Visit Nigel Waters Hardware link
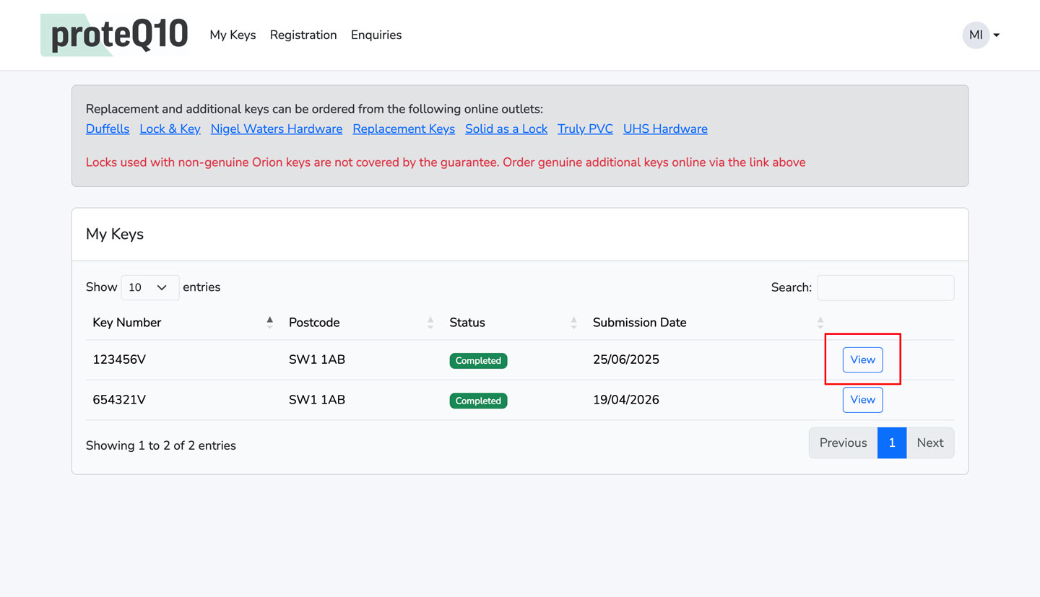 pyautogui.click(x=277, y=128)
